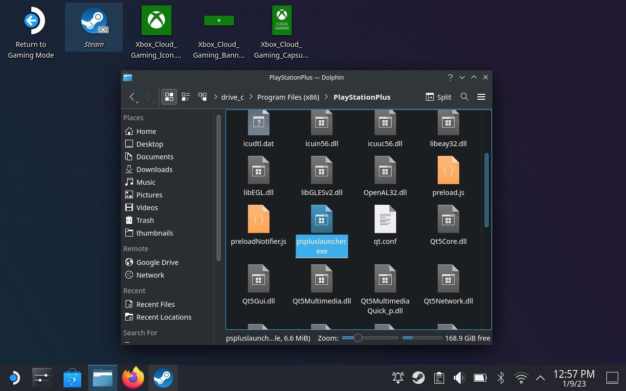Select the qt.conf text file
The width and height of the screenshot is (626, 391).
tap(385, 219)
